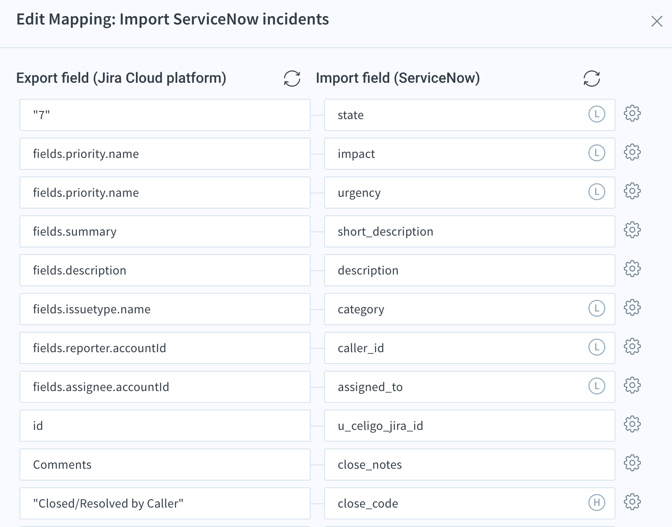
Task: Select the short_description import field
Action: pos(470,231)
